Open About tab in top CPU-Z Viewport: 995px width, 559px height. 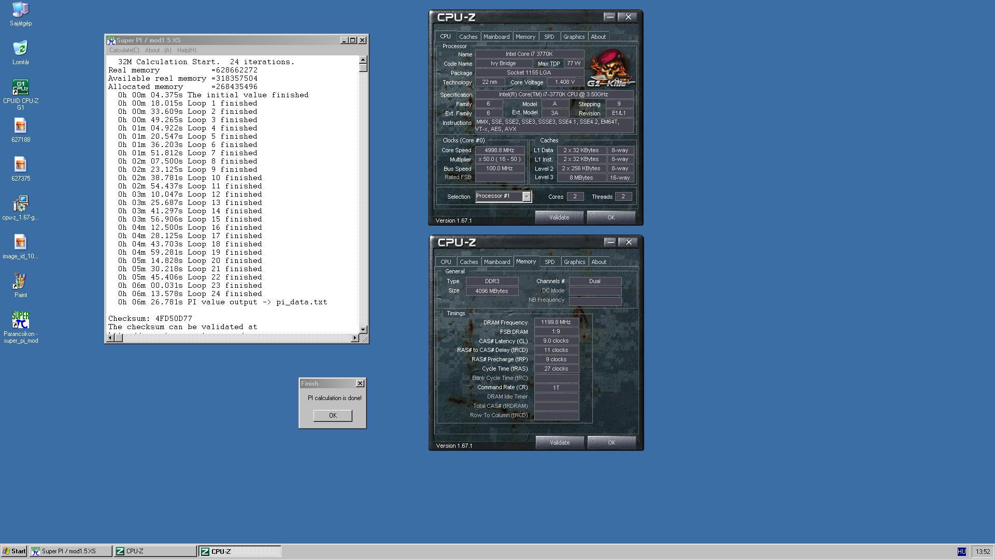pos(599,37)
